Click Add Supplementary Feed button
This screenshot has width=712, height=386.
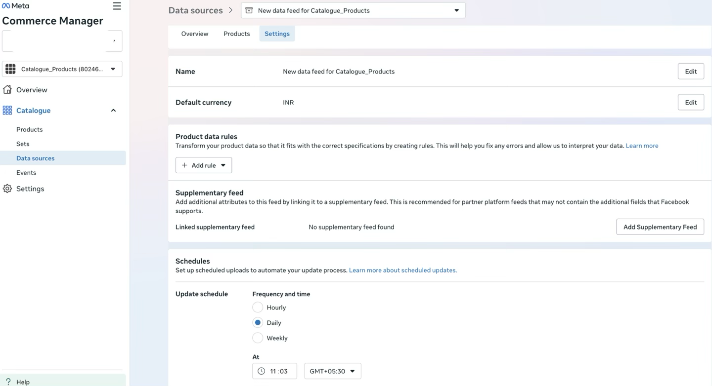660,227
